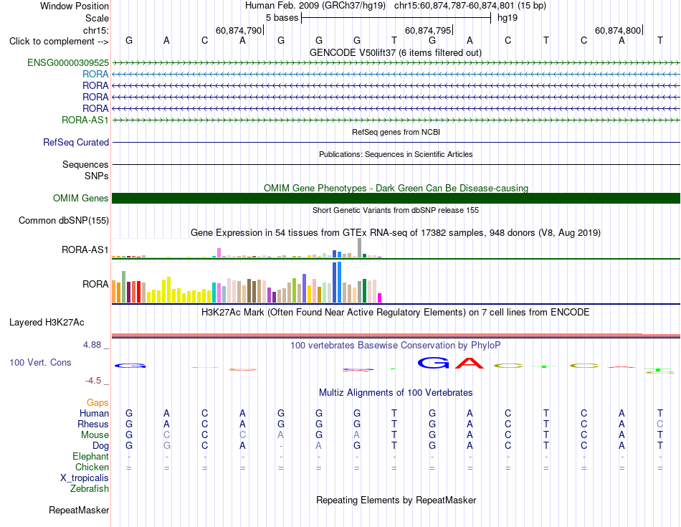Click the light blue RORA transcript label

[95, 75]
